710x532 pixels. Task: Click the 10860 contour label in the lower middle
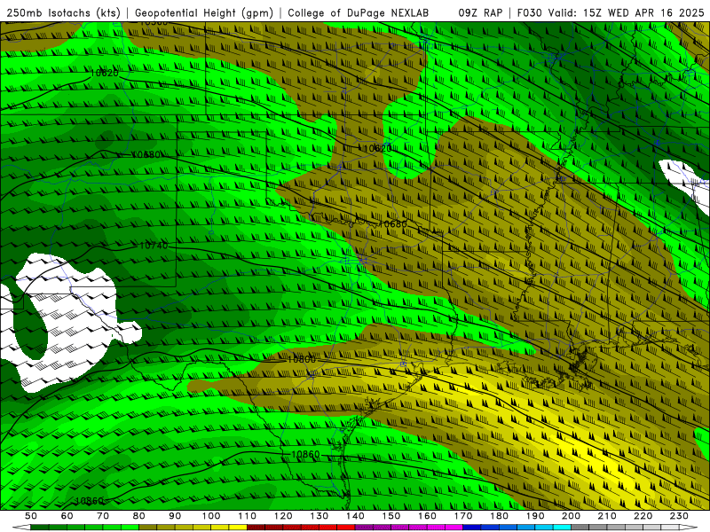tap(305, 454)
